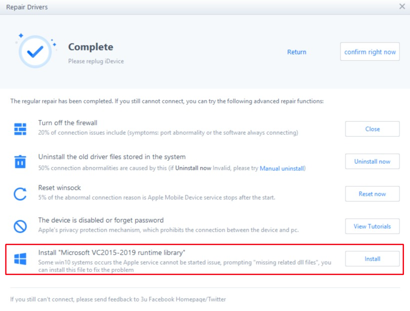Click the circular arrow reset winsock icon
Screen dimensions: 410x311
20,194
